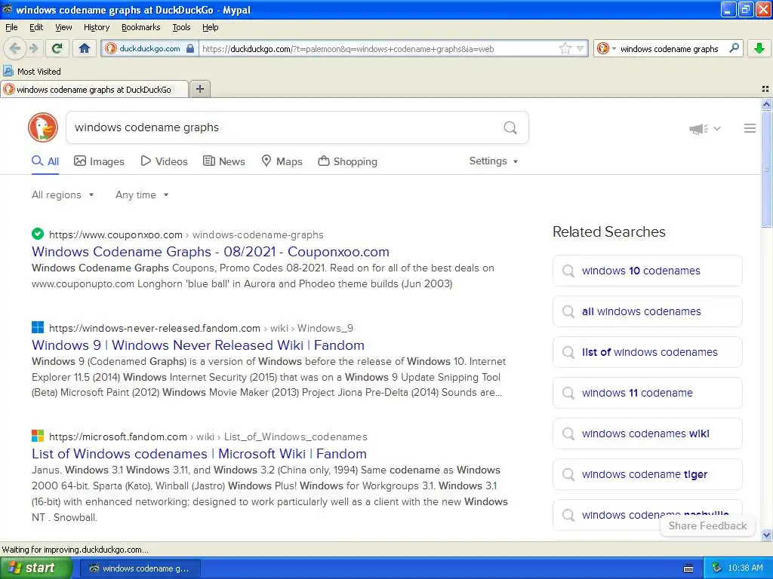Search related: windows 10 codenames
773x579 pixels.
coord(647,271)
